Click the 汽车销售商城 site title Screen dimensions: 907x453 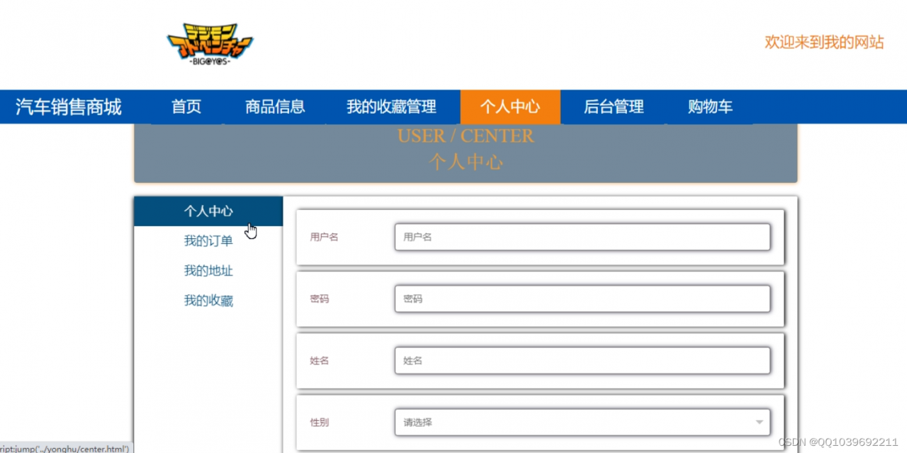(68, 106)
